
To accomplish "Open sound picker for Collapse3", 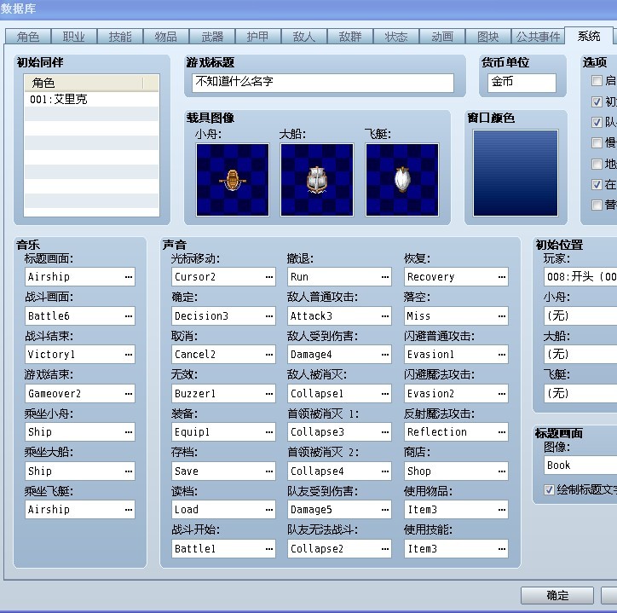I will [385, 432].
